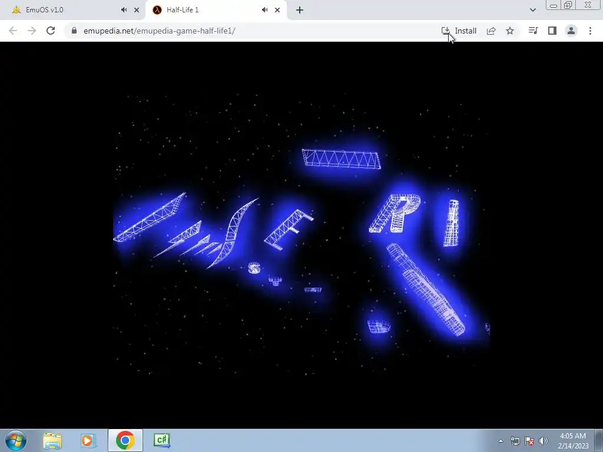603x452 pixels.
Task: Go forward to the next page
Action: tap(32, 31)
